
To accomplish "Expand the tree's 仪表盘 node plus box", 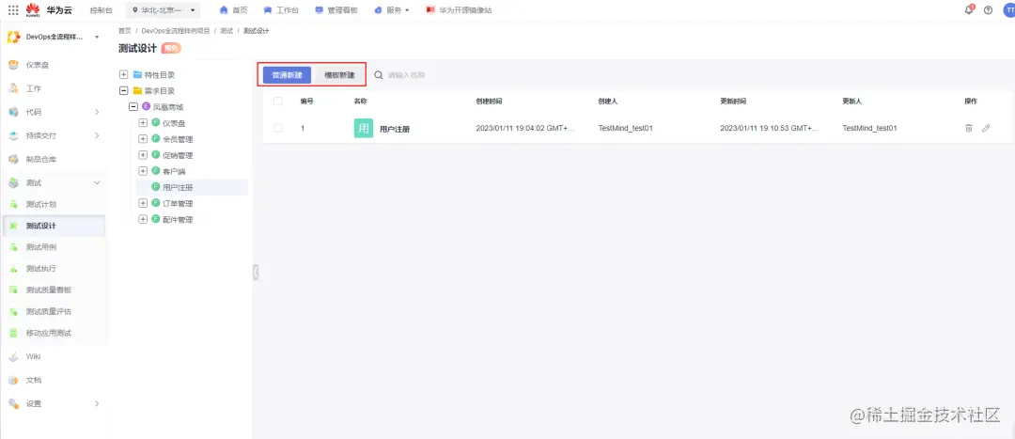I will coord(143,122).
